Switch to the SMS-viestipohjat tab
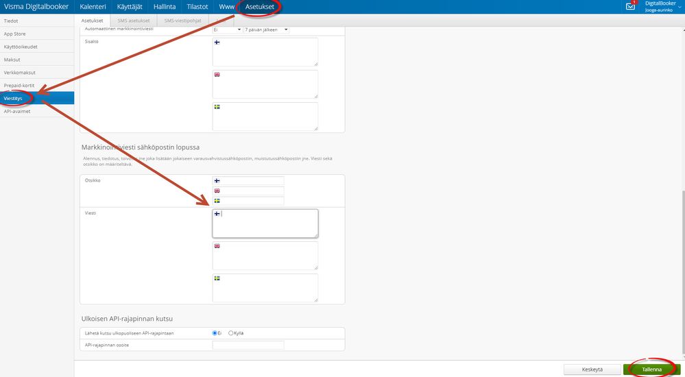685x377 pixels. tap(182, 21)
